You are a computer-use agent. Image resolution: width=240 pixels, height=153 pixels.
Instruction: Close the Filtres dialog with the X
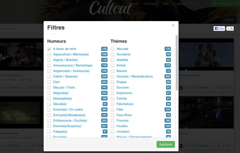[x=173, y=25]
